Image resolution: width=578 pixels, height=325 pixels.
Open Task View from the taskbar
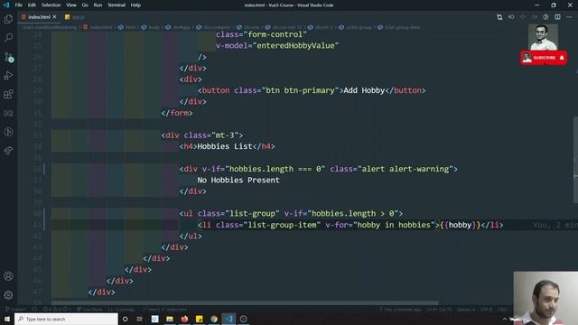tap(140, 319)
